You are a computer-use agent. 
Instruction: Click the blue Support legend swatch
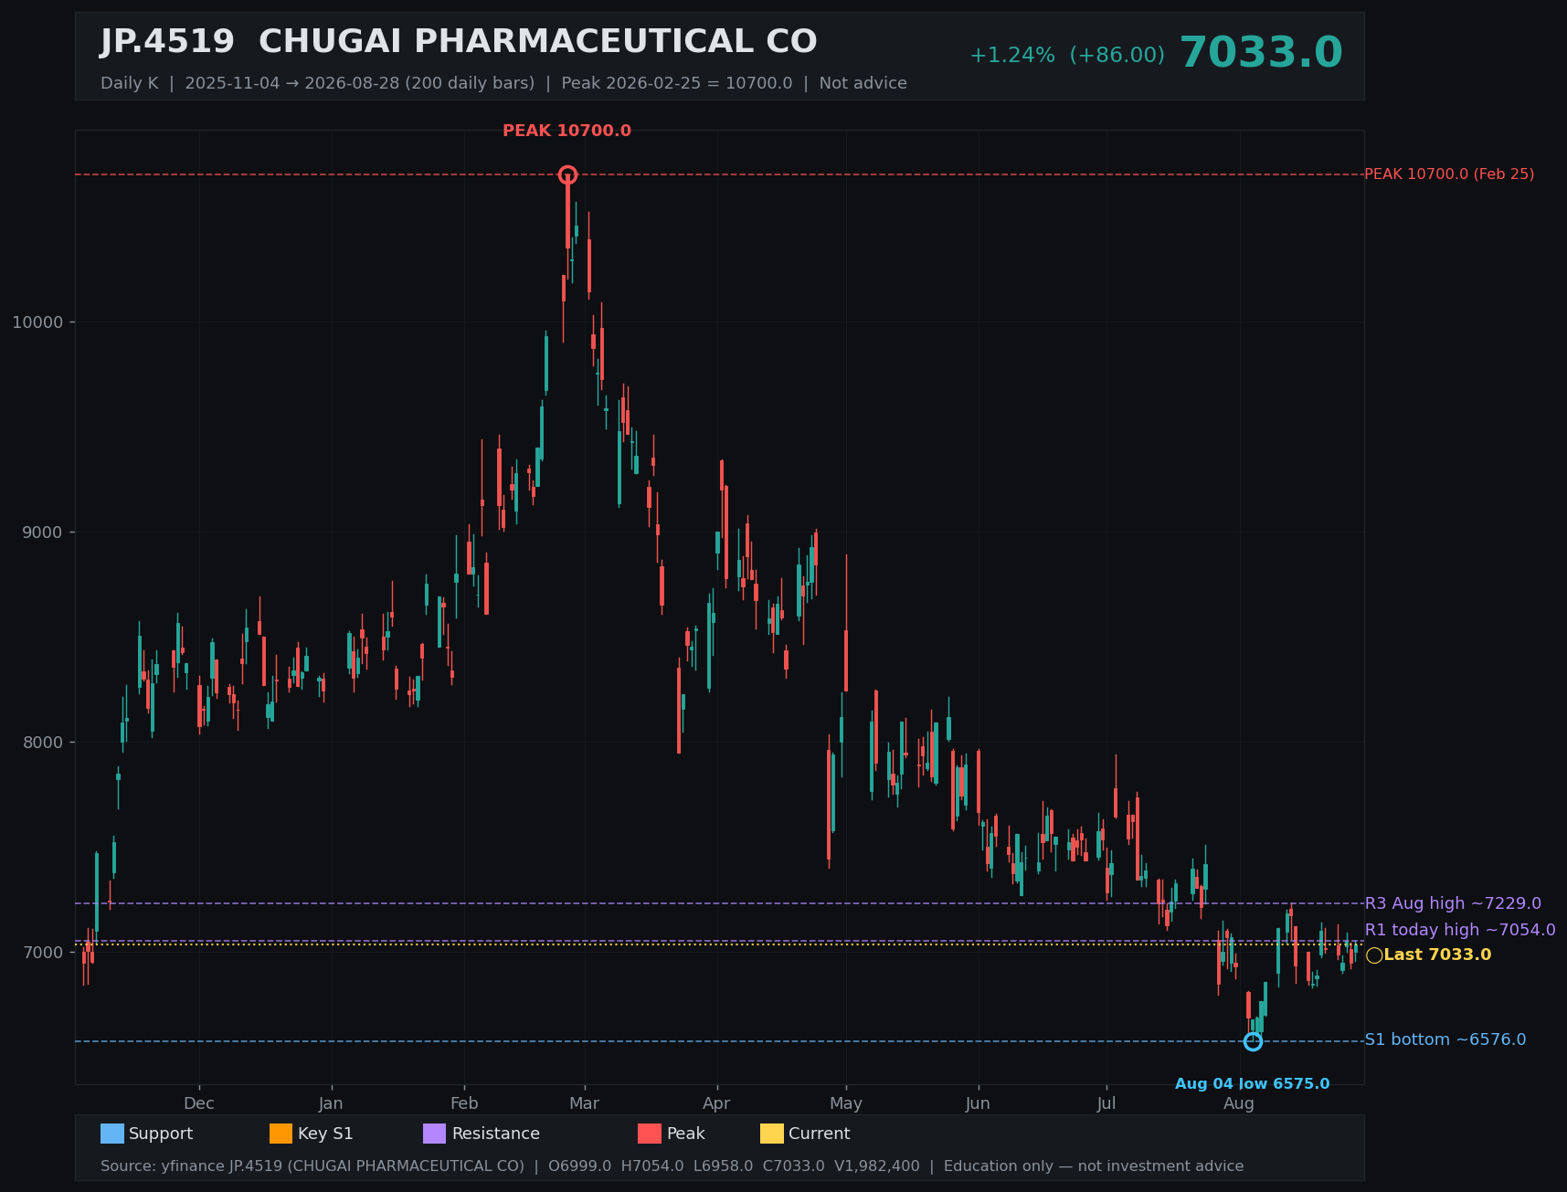coord(112,1134)
